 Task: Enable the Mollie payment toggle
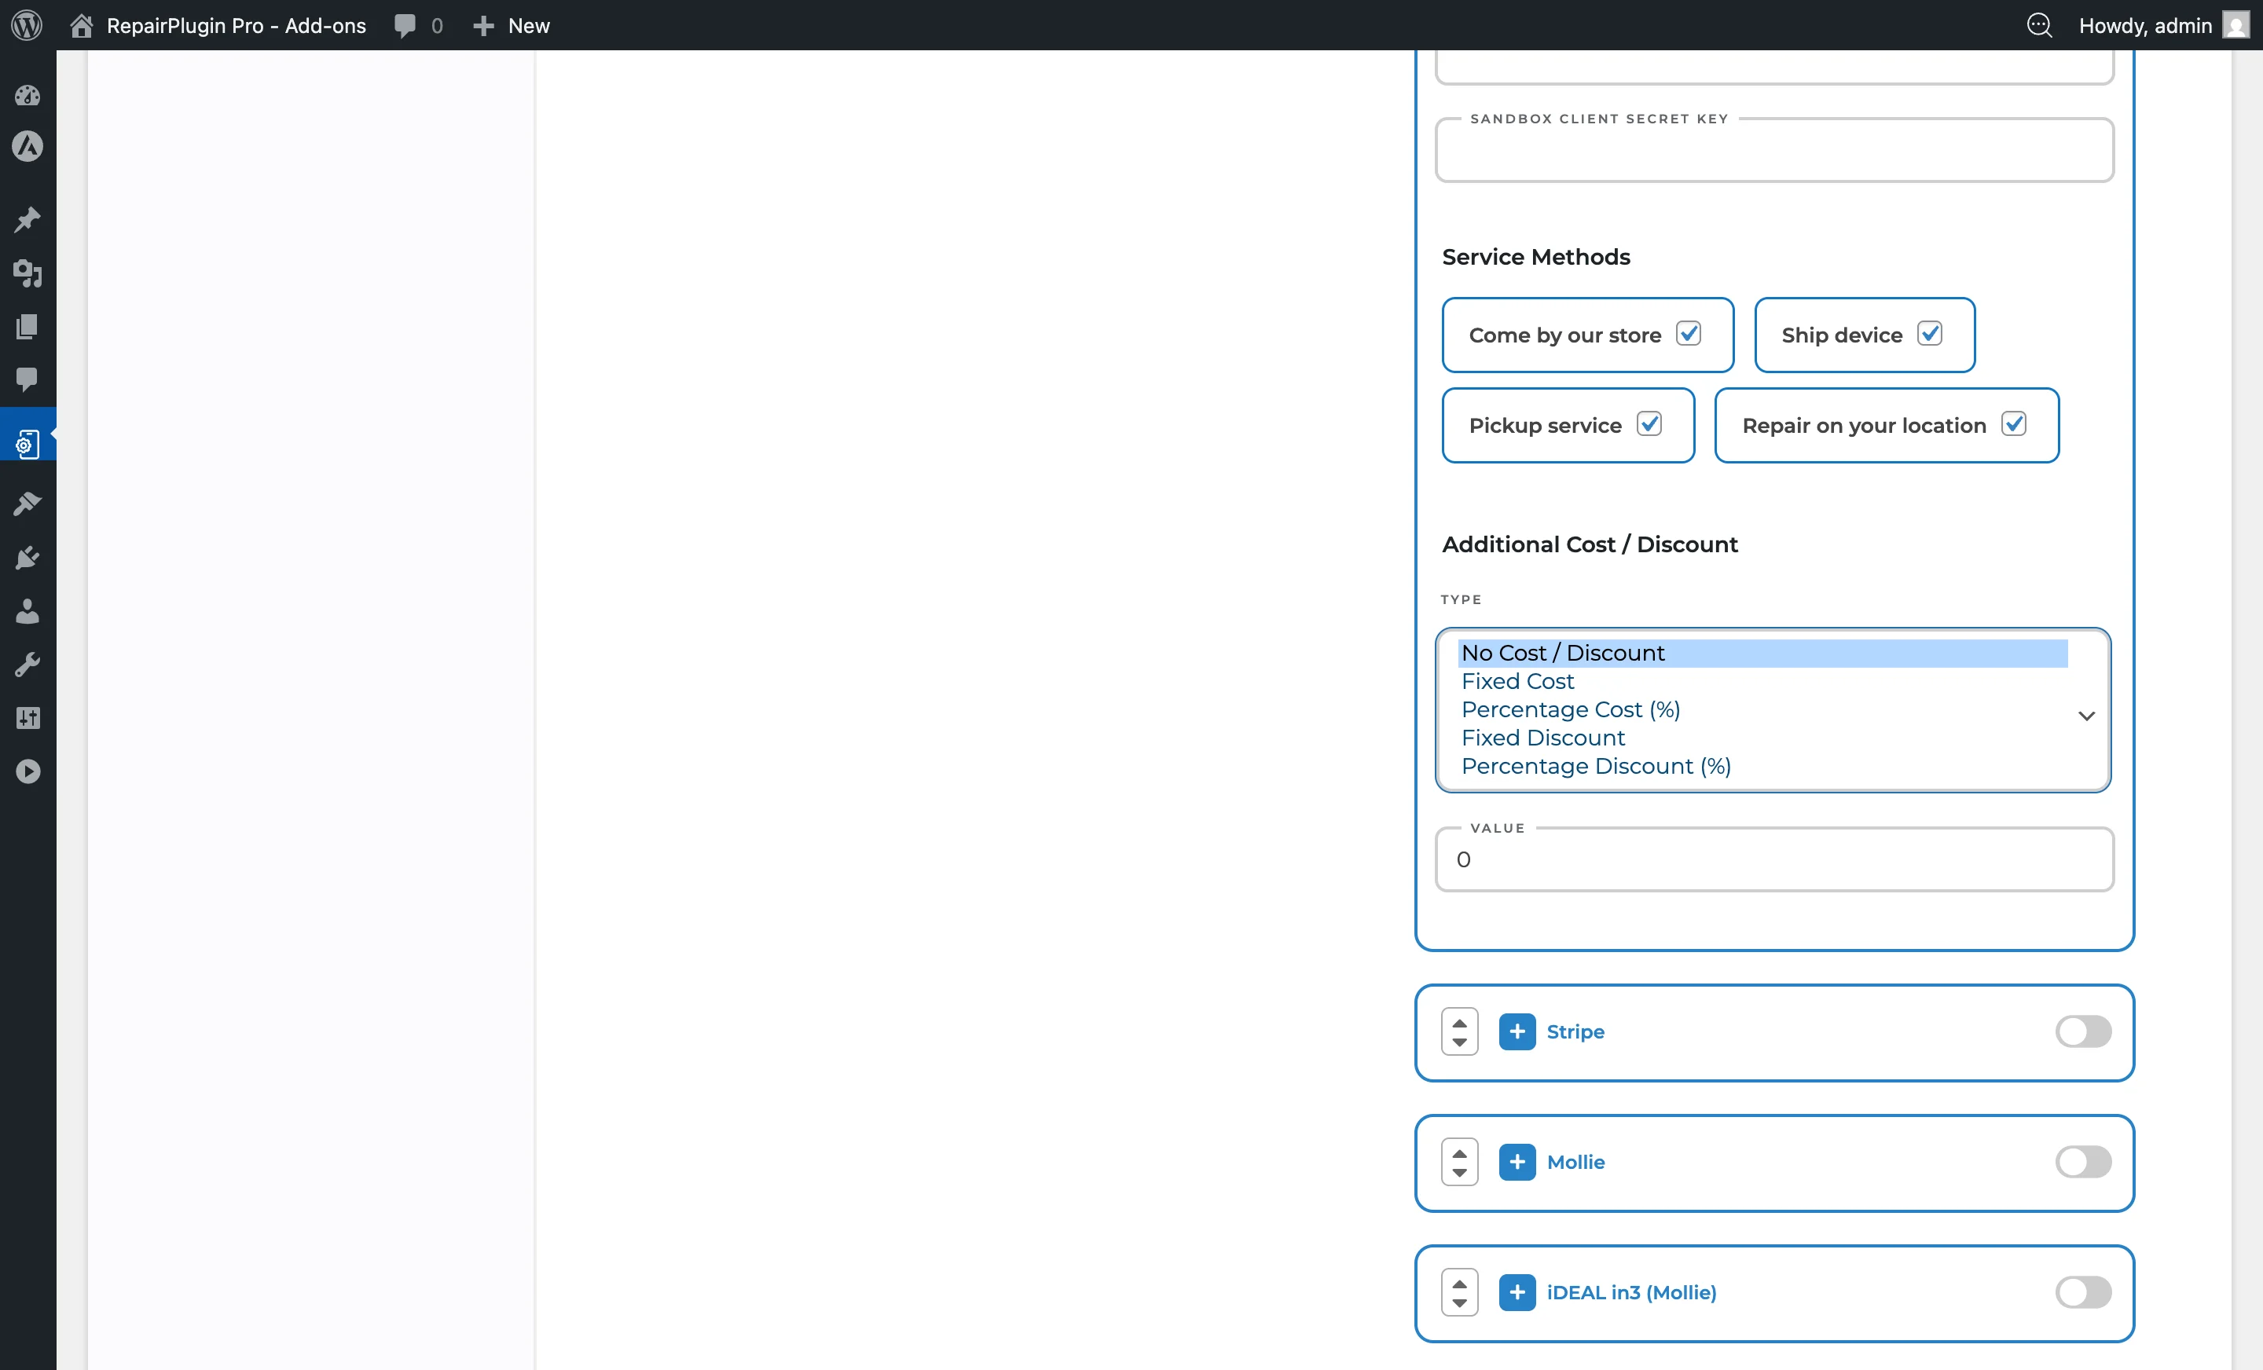click(2083, 1163)
